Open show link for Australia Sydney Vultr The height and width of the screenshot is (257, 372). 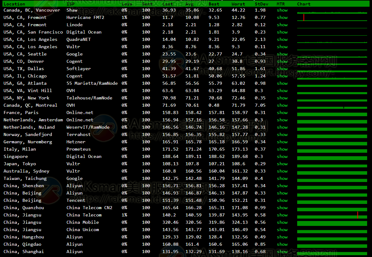(x=282, y=171)
